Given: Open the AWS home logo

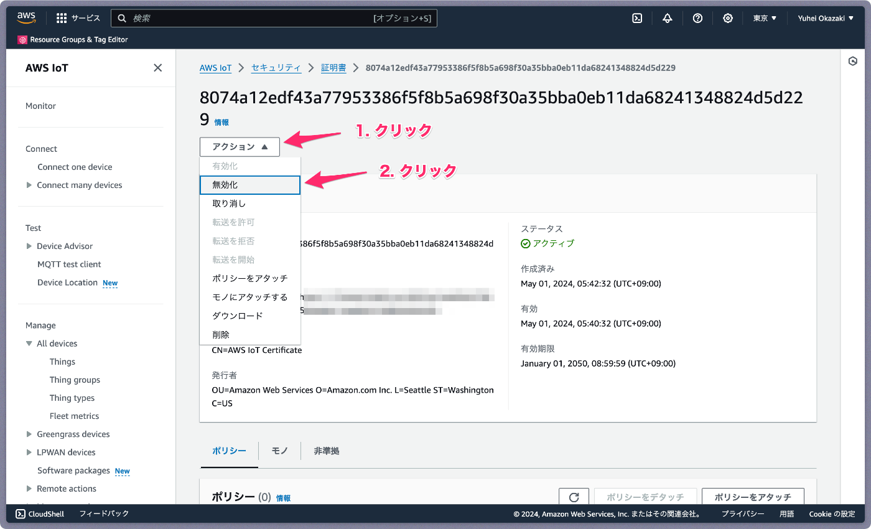Looking at the screenshot, I should [x=27, y=18].
